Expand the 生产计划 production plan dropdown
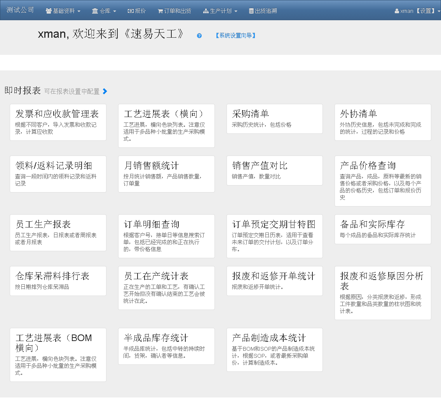The height and width of the screenshot is (413, 441). point(220,11)
